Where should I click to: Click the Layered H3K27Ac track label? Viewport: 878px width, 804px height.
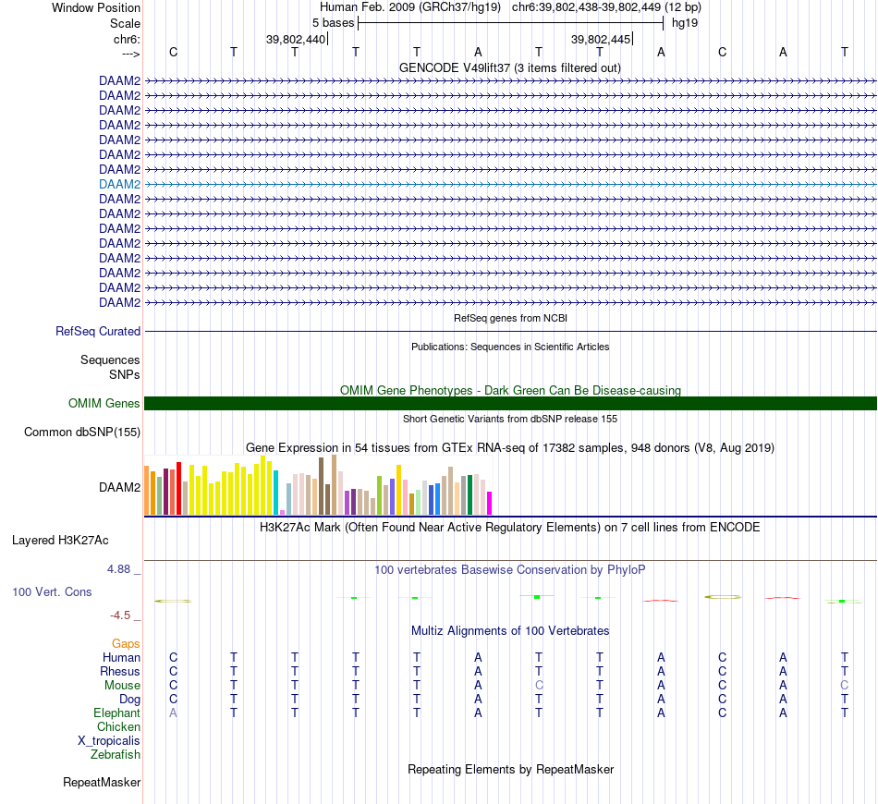point(60,541)
